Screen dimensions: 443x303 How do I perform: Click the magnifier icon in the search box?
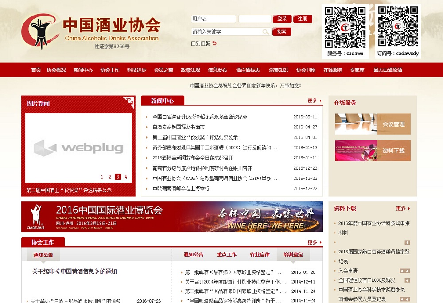tap(265, 31)
